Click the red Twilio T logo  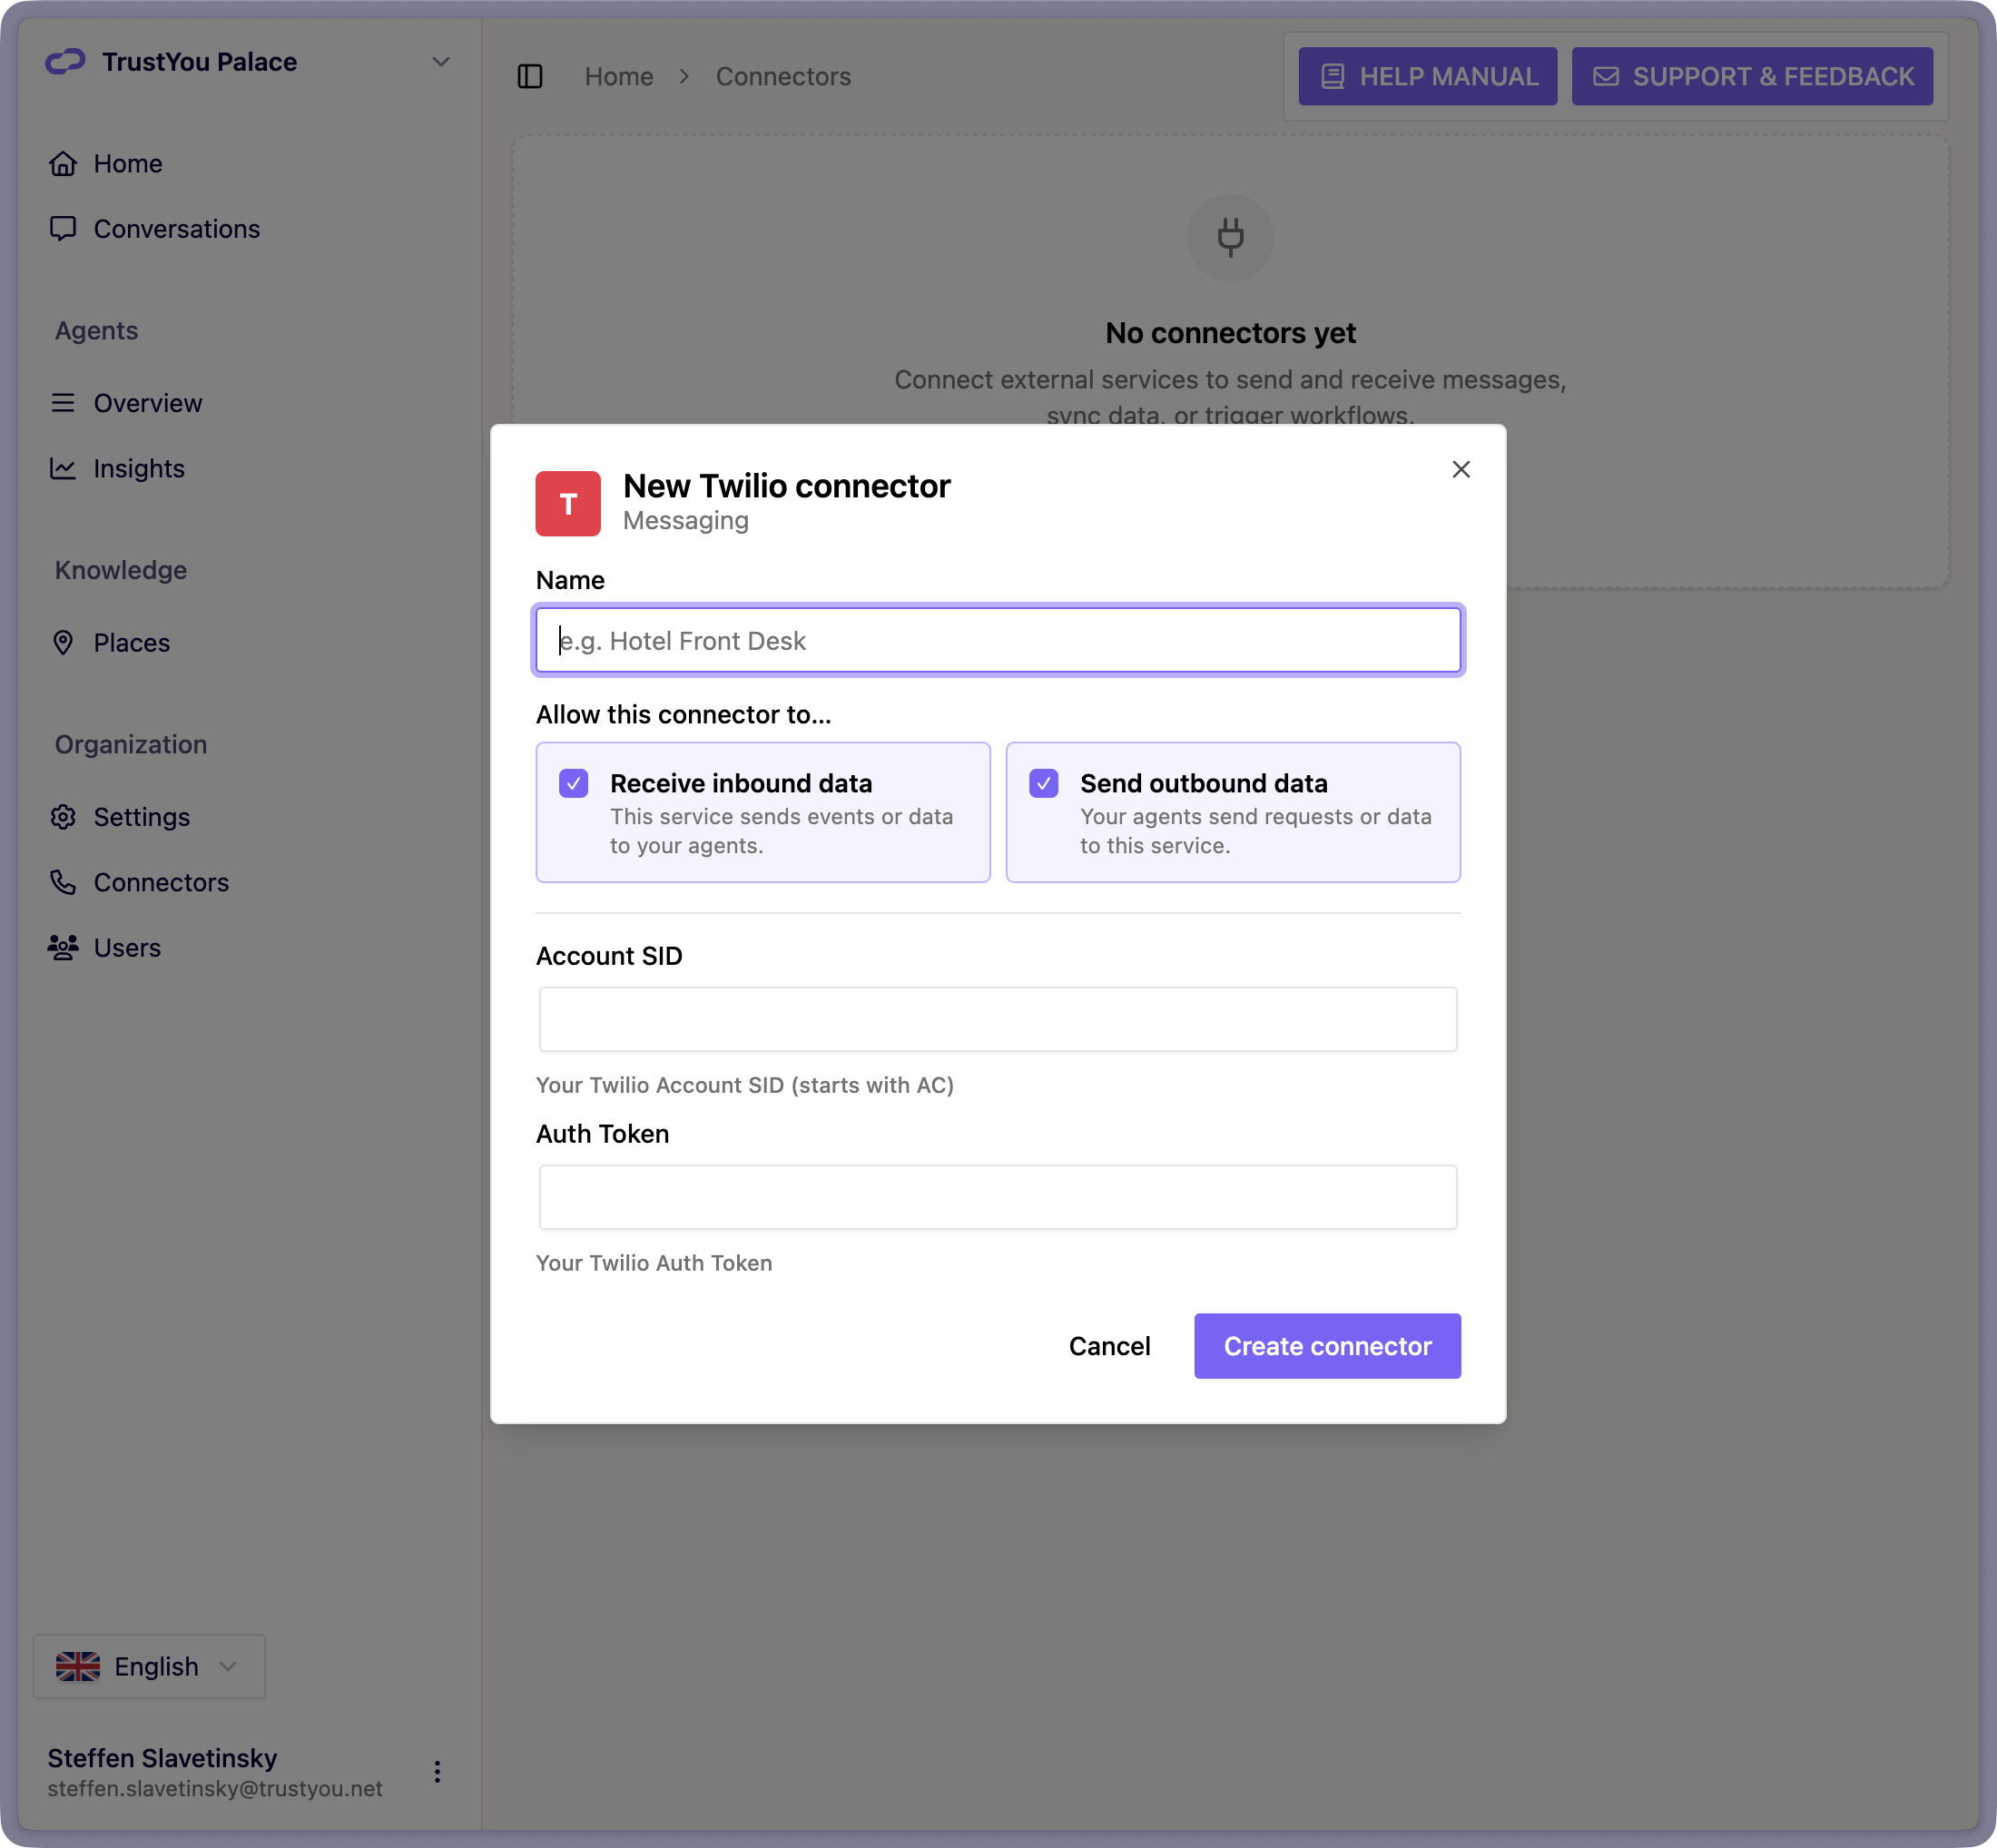click(x=568, y=503)
